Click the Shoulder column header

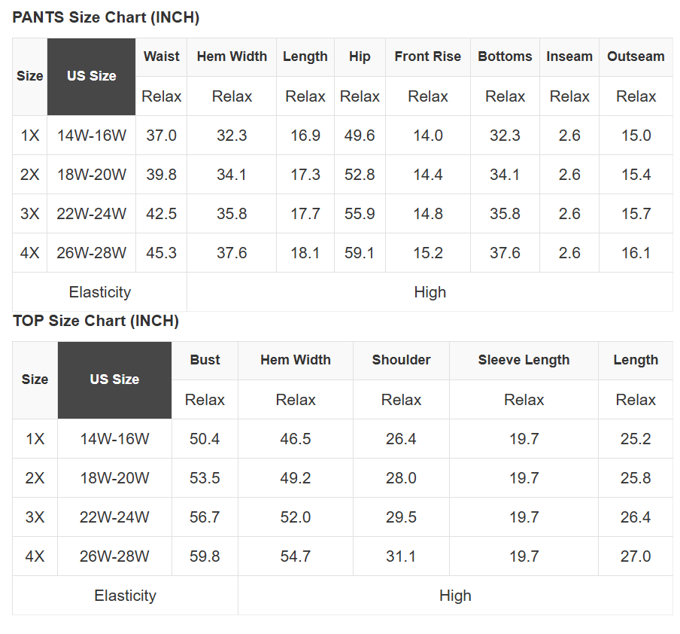pyautogui.click(x=401, y=360)
